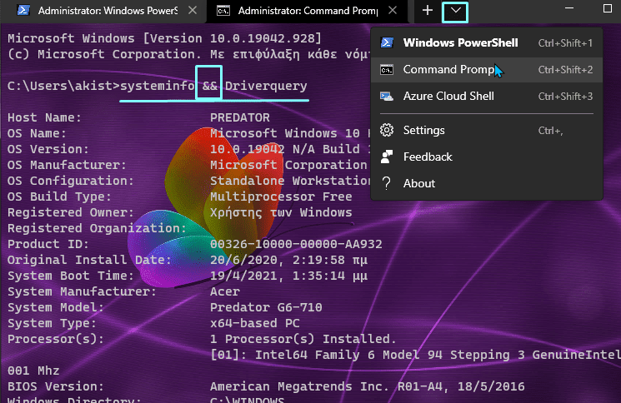Click the Ctrl+Shift+3 shortcut text

tap(565, 96)
